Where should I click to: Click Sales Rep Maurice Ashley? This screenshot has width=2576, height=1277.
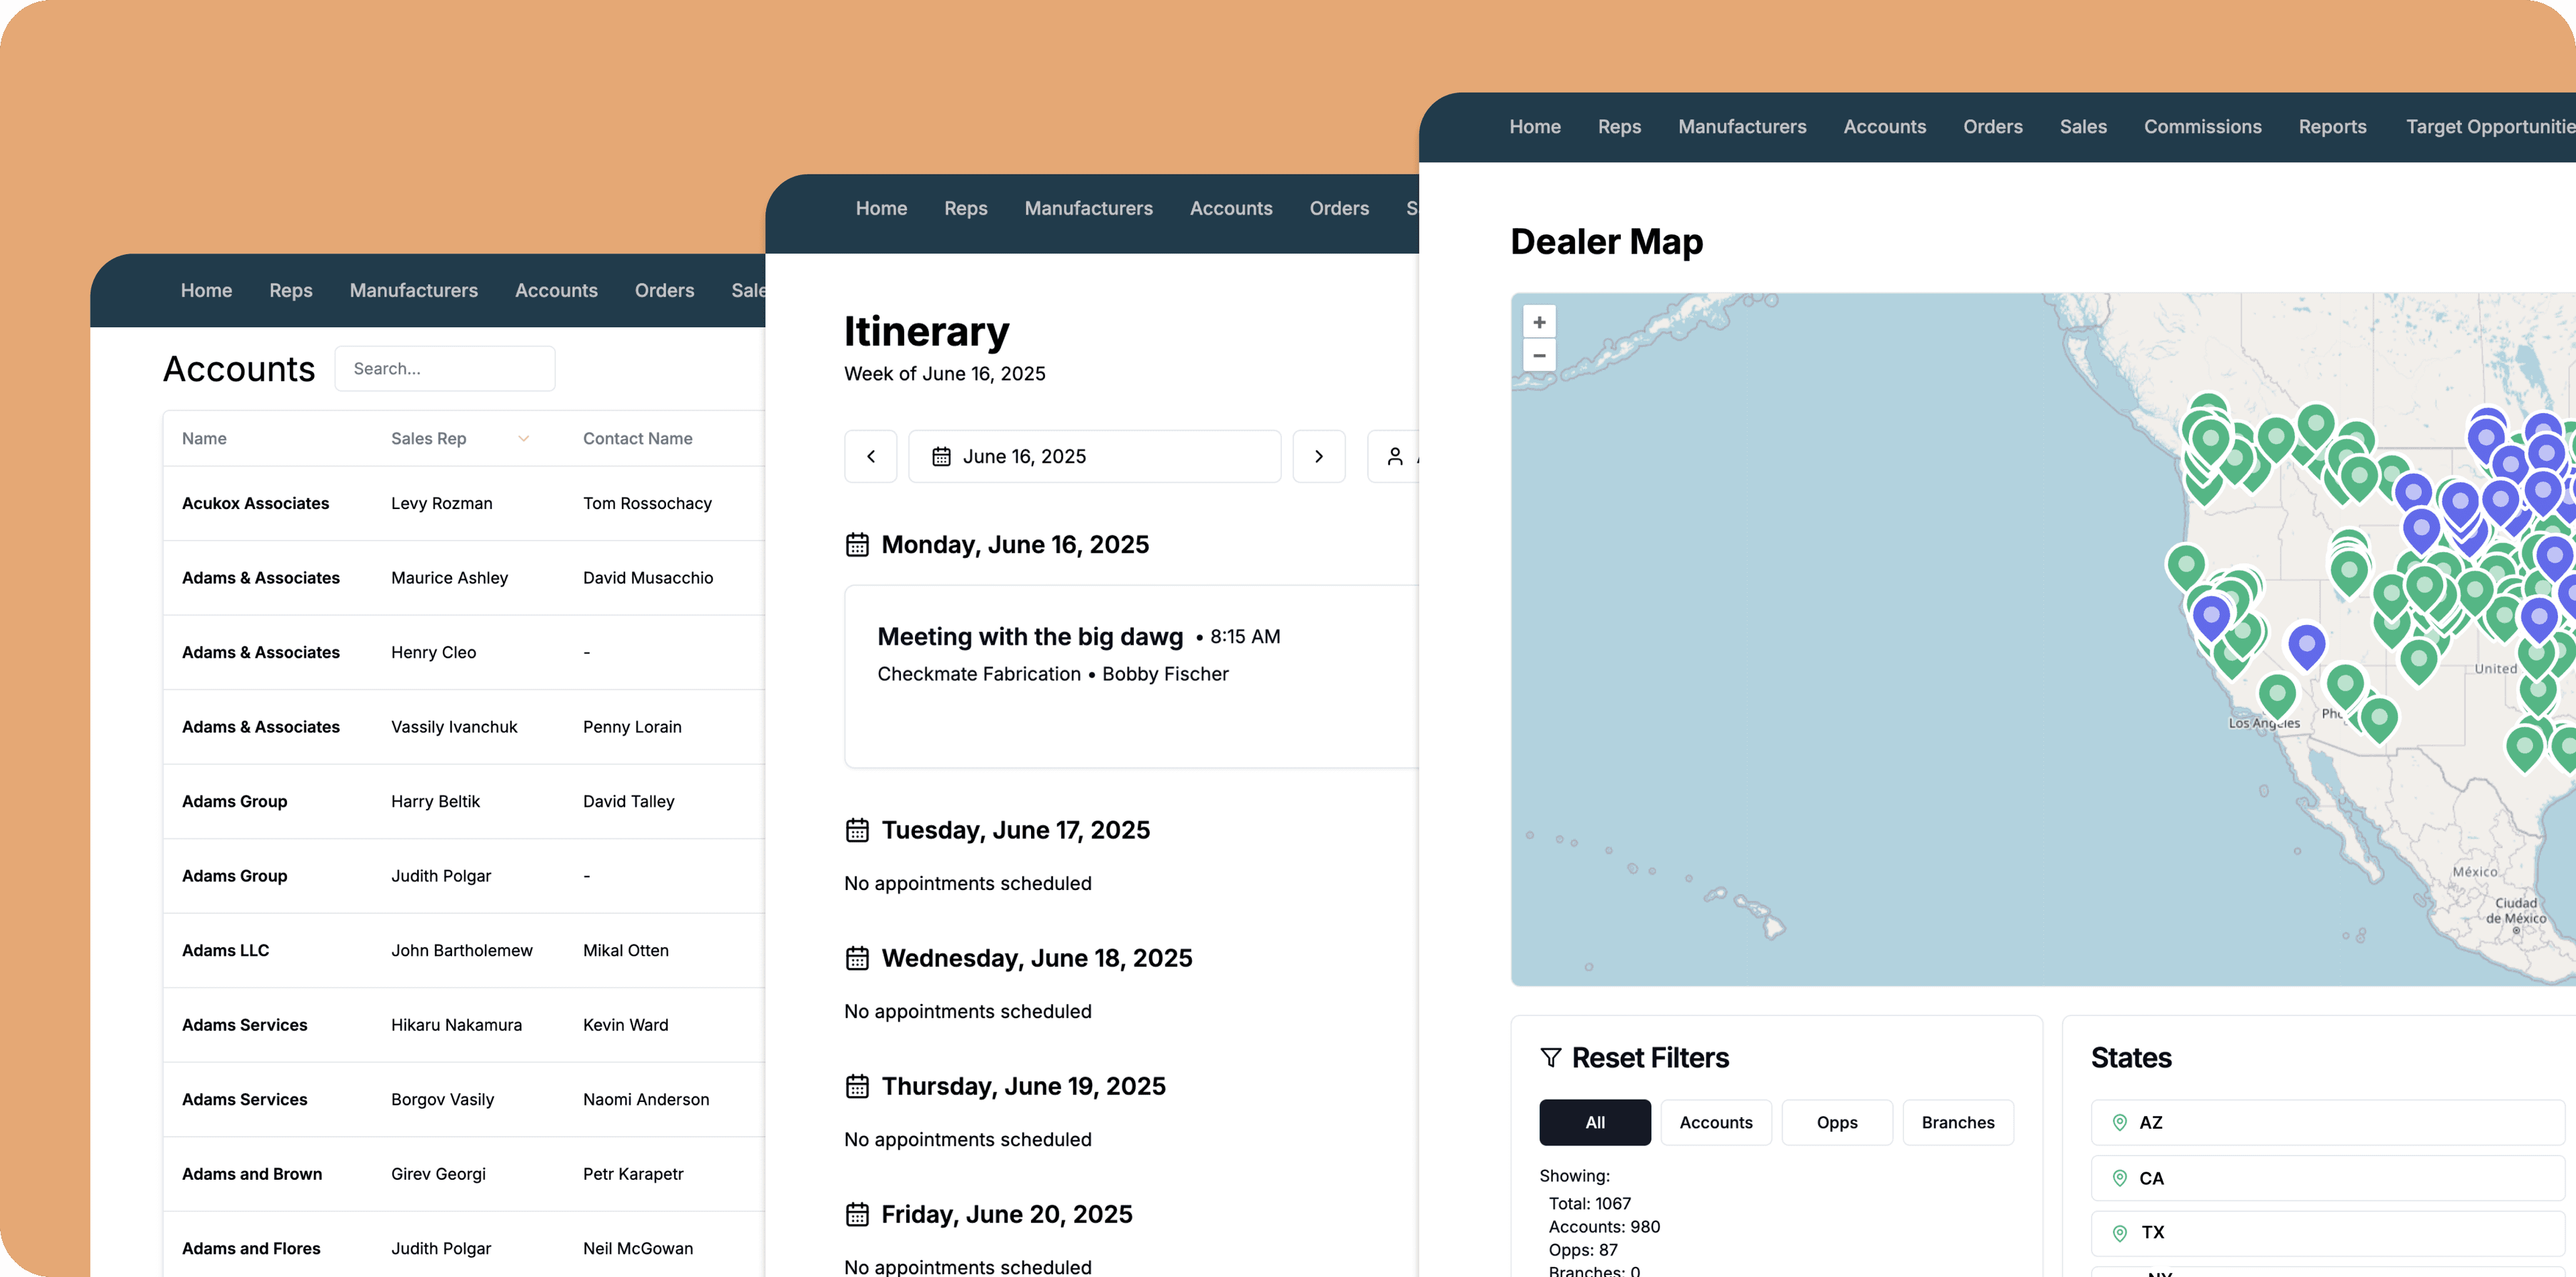[449, 578]
